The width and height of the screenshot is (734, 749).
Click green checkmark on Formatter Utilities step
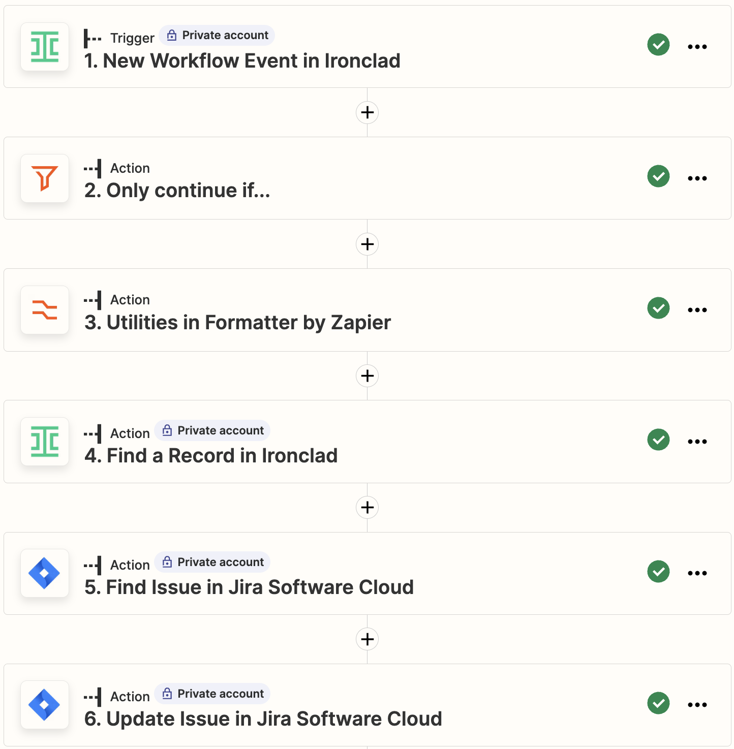pyautogui.click(x=658, y=308)
